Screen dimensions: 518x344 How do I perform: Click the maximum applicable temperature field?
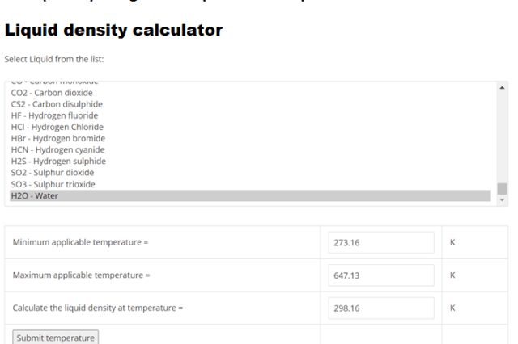click(x=381, y=275)
